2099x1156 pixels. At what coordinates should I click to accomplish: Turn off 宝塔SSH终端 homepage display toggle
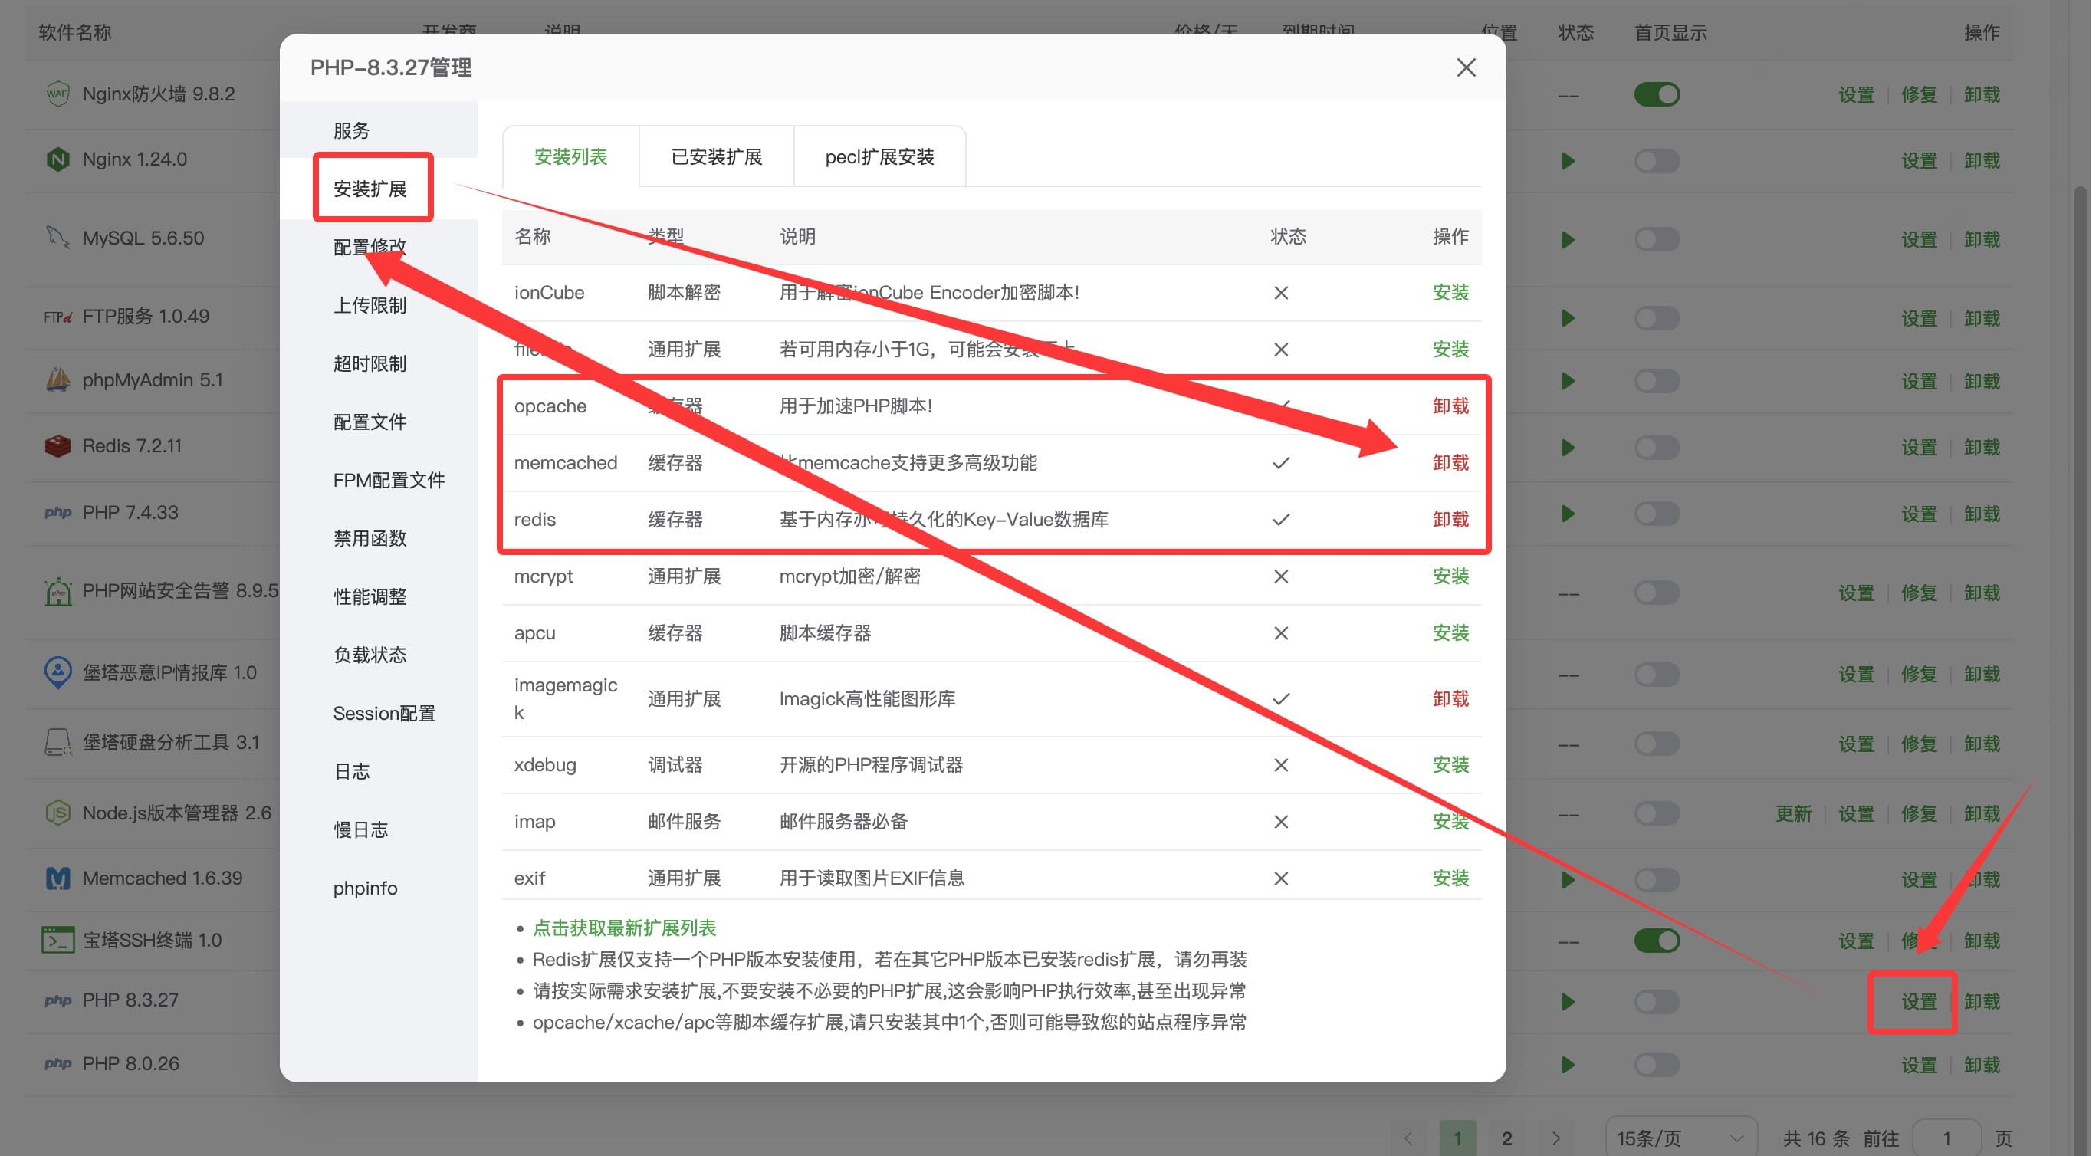(x=1657, y=941)
